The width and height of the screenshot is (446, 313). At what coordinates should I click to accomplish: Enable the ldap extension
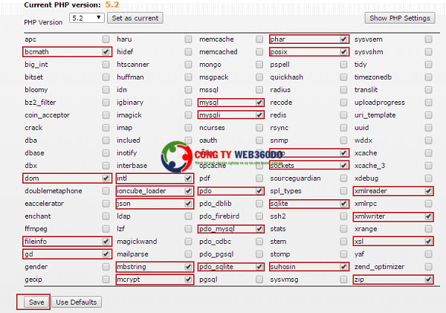point(188,216)
